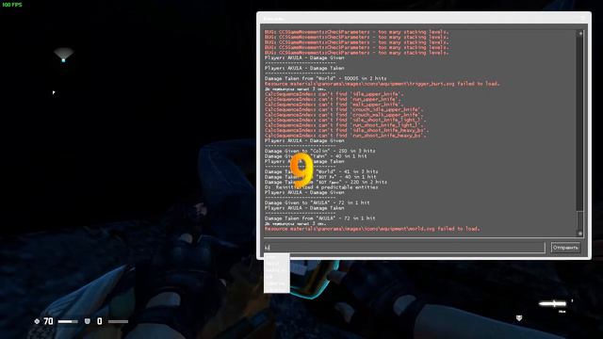Click the health bar next to 70
The height and width of the screenshot is (339, 603).
[68, 321]
